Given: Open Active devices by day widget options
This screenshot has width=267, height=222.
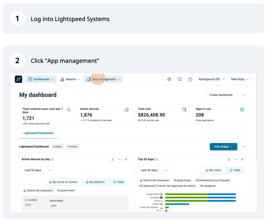Looking at the screenshot, I should pyautogui.click(x=120, y=159).
